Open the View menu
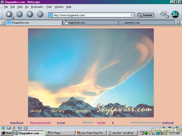The height and width of the screenshot is (136, 182). coord(20,7)
